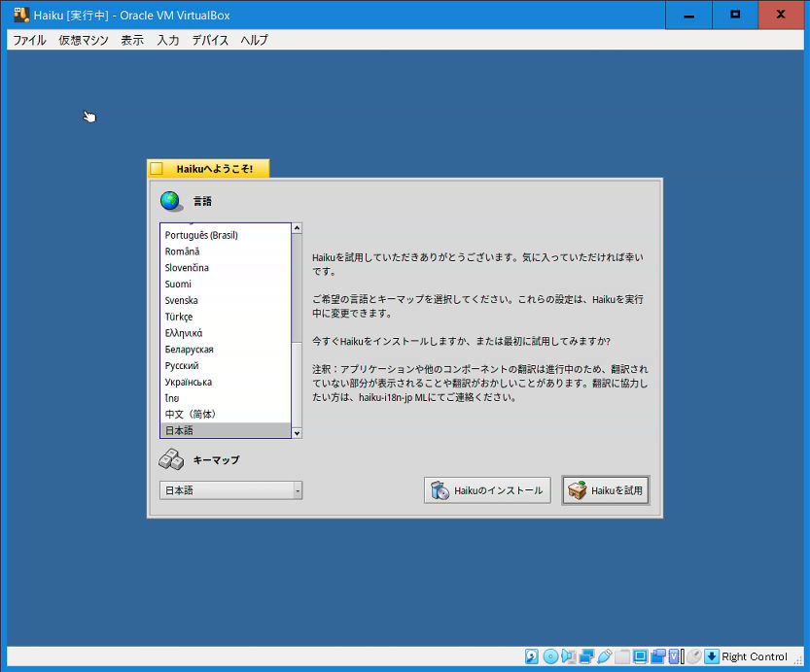Viewport: 810px width, 672px height.
Task: Click the optical disc icon in status bar
Action: point(550,656)
